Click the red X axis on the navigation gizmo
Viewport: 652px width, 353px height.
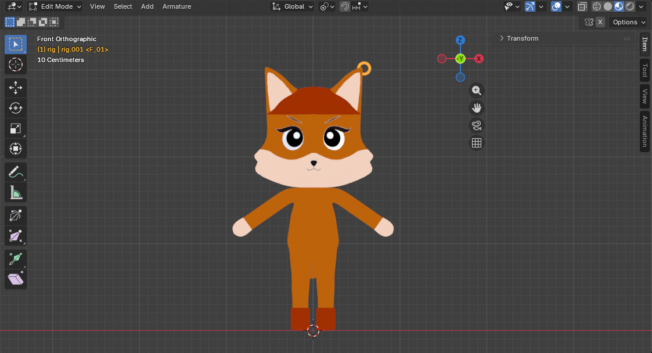478,58
